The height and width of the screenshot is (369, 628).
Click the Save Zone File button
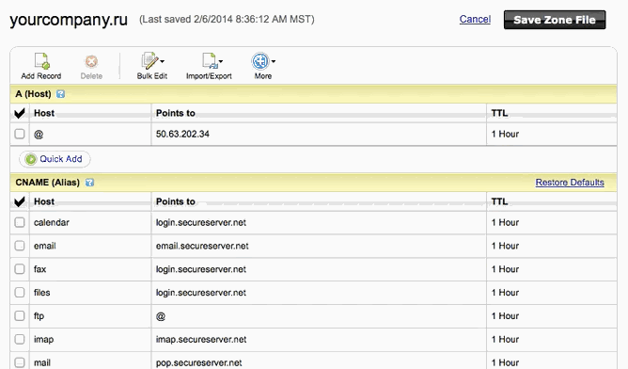coord(555,20)
